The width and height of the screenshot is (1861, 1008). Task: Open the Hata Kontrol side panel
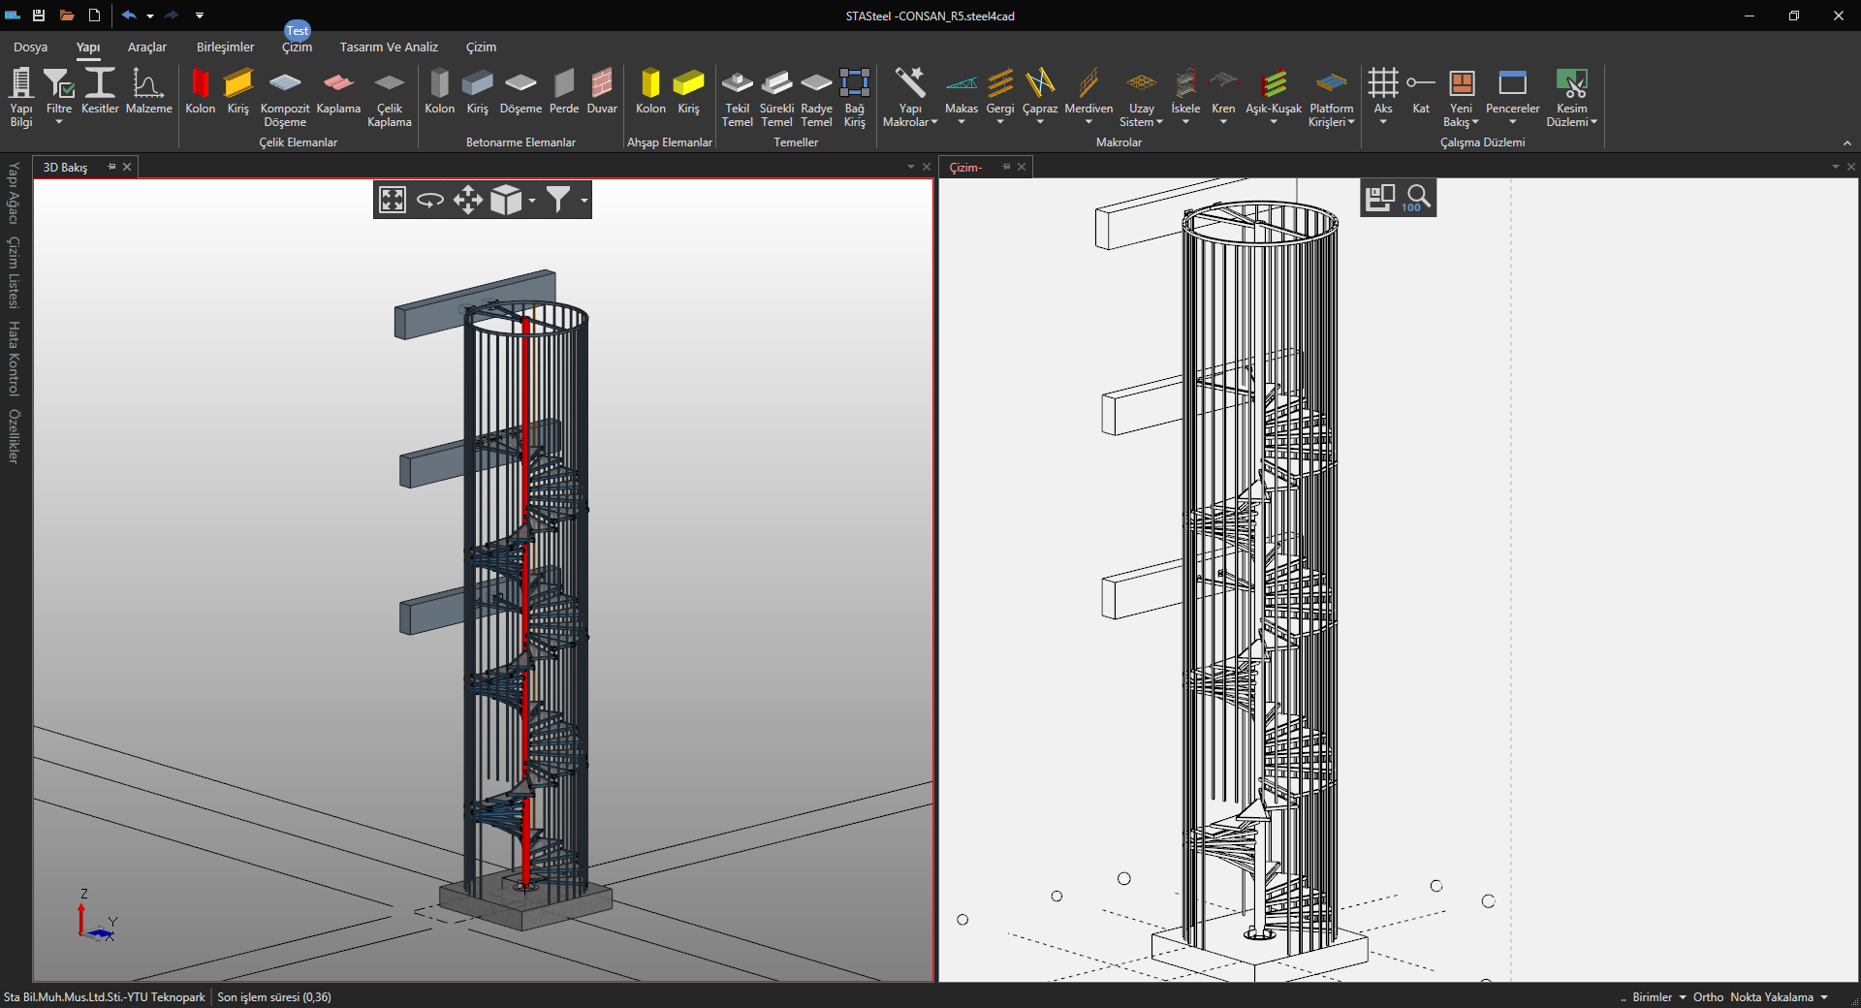click(x=14, y=359)
